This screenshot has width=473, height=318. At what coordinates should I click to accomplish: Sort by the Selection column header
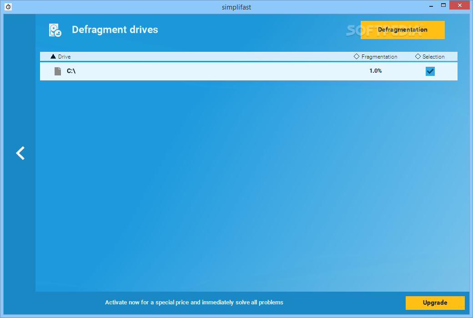coord(430,57)
